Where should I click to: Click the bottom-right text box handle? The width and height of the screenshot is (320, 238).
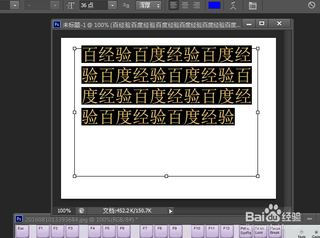point(258,176)
